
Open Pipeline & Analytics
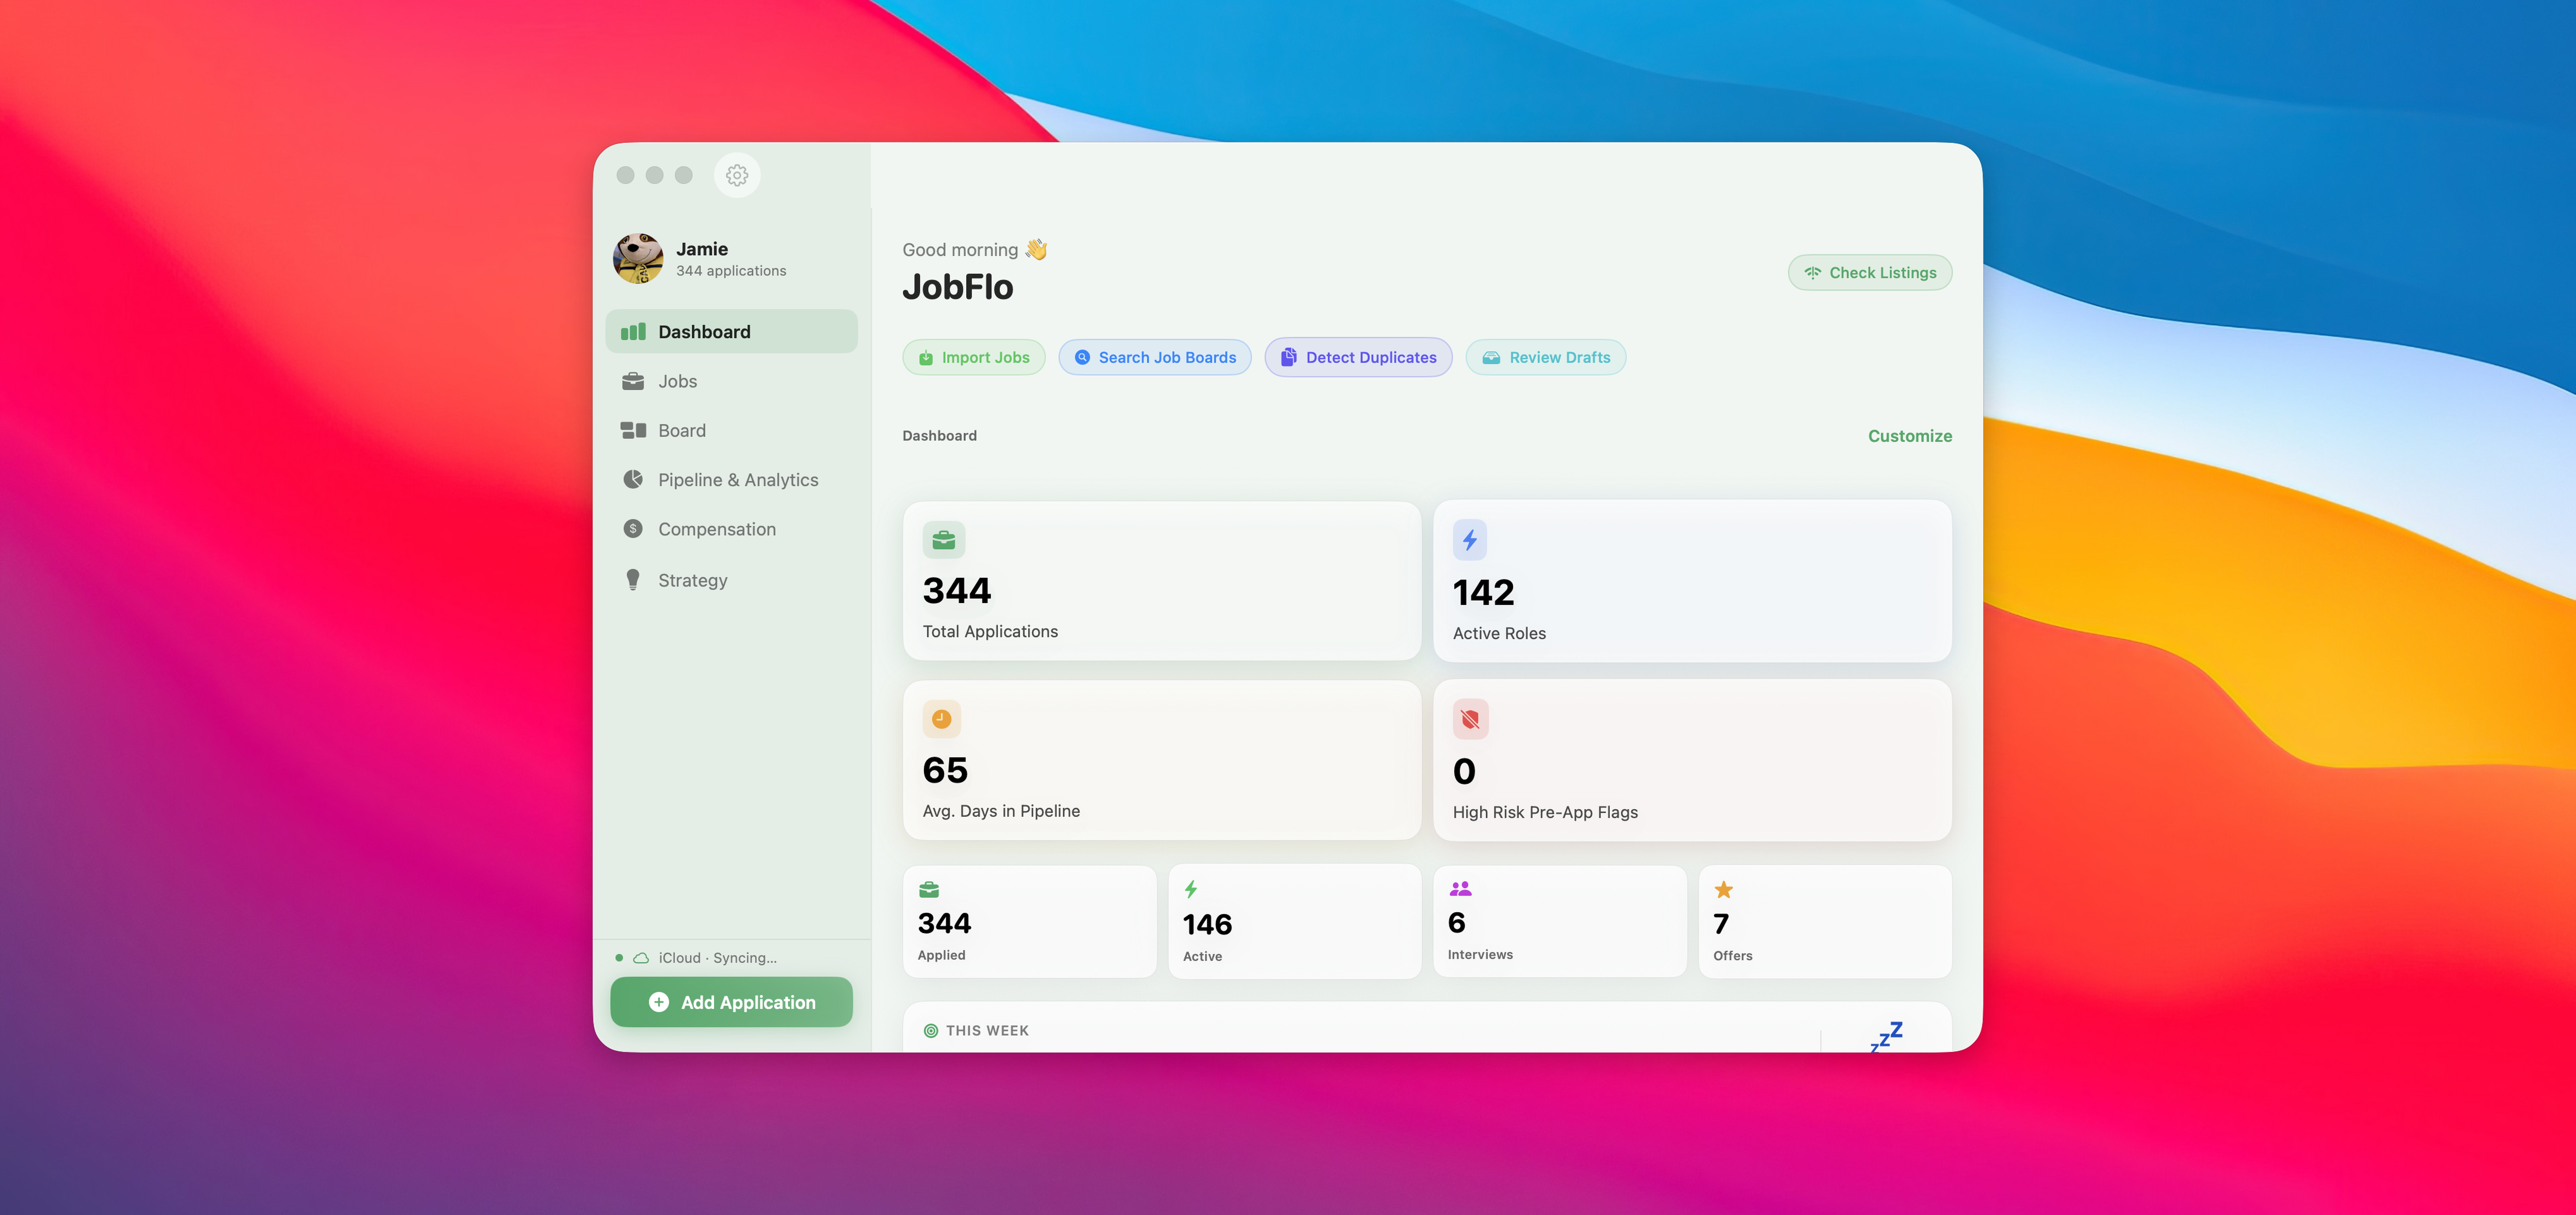pyautogui.click(x=731, y=480)
